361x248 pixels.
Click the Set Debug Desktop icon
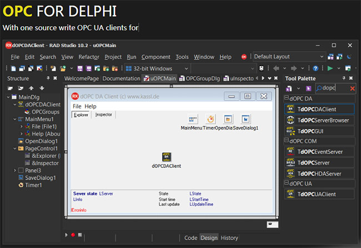339,57
